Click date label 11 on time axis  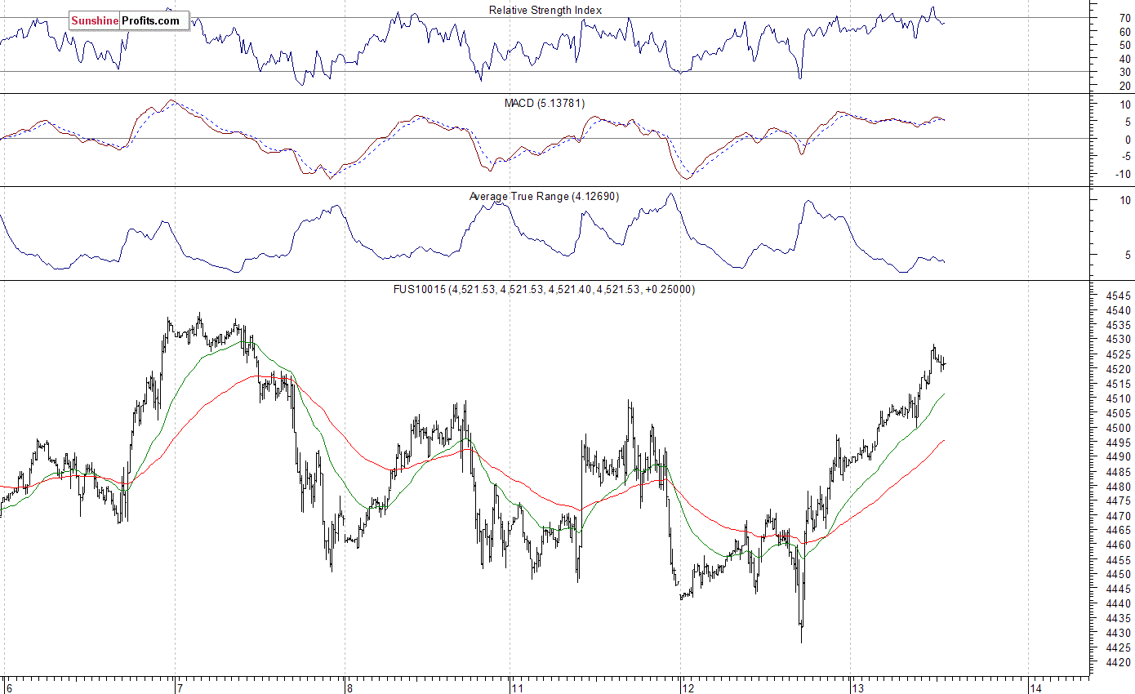pos(516,687)
